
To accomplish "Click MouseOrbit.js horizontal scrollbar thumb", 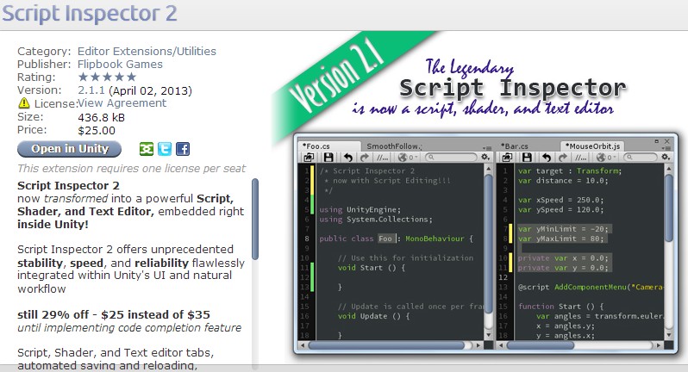I will click(x=541, y=345).
